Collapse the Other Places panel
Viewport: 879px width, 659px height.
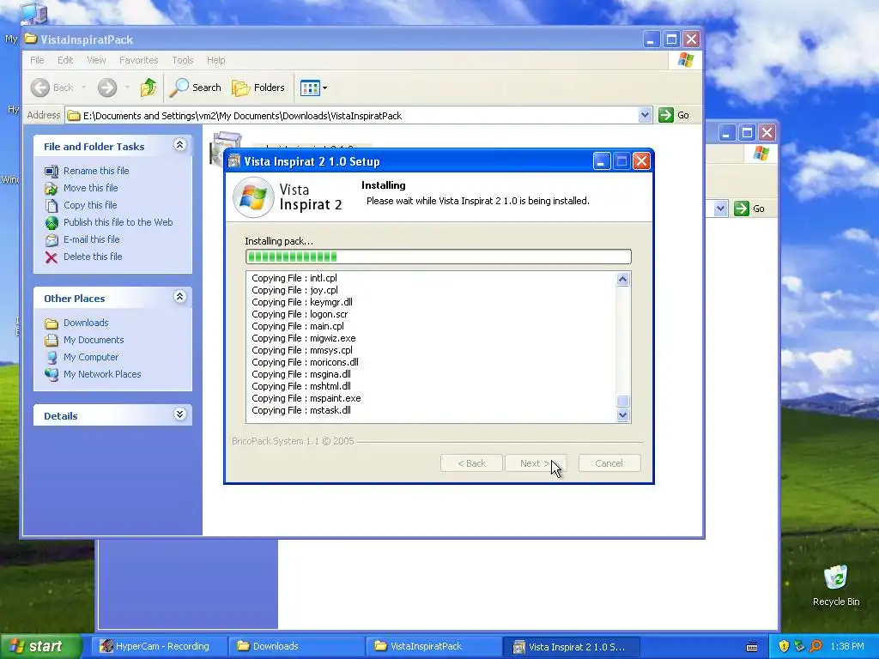pyautogui.click(x=179, y=297)
